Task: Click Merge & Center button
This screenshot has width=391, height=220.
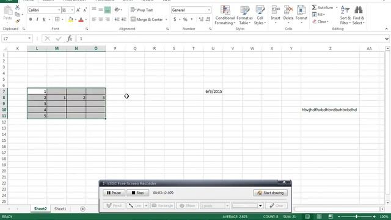Action: tap(147, 19)
